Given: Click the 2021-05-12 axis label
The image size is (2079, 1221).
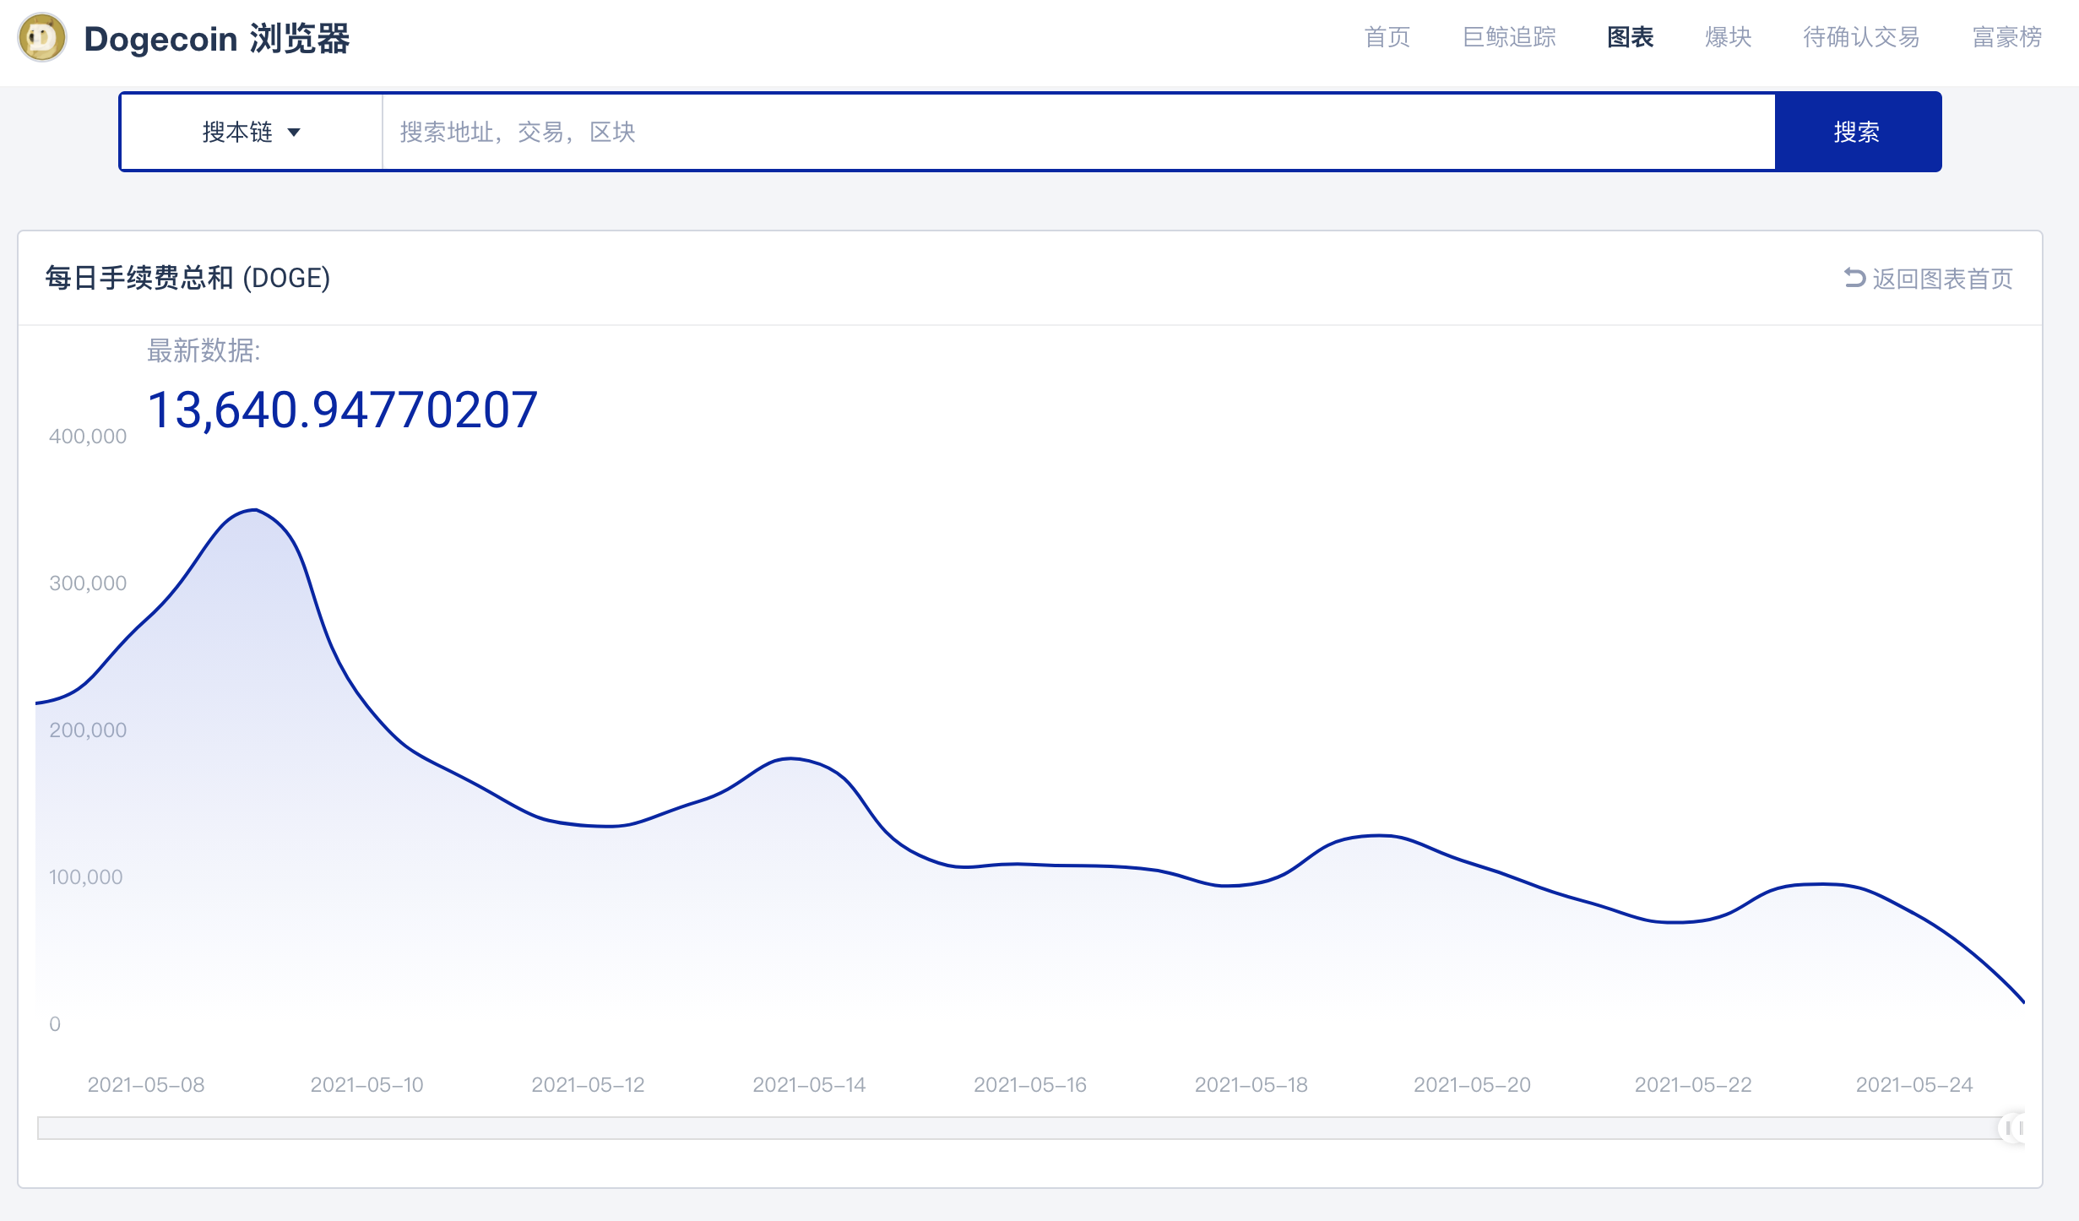Looking at the screenshot, I should point(588,1085).
